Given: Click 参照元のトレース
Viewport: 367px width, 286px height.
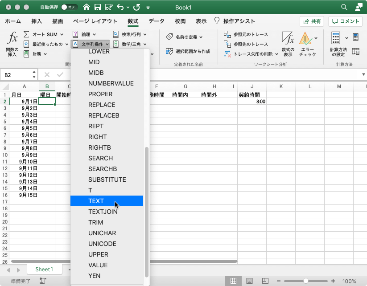Looking at the screenshot, I should tap(246, 34).
